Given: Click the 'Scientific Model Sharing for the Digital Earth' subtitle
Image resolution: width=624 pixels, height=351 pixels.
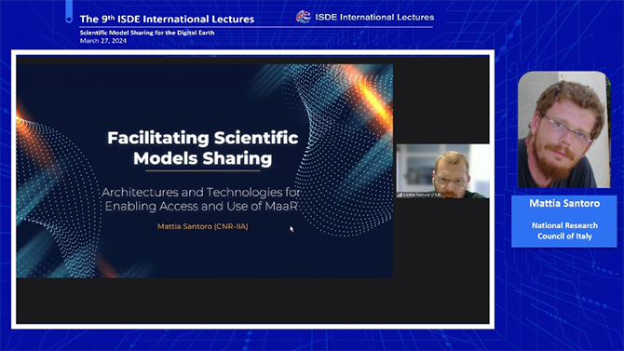Looking at the screenshot, I should [x=147, y=33].
